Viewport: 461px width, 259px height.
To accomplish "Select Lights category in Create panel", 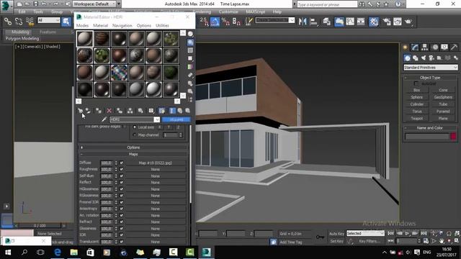I will tap(424, 58).
